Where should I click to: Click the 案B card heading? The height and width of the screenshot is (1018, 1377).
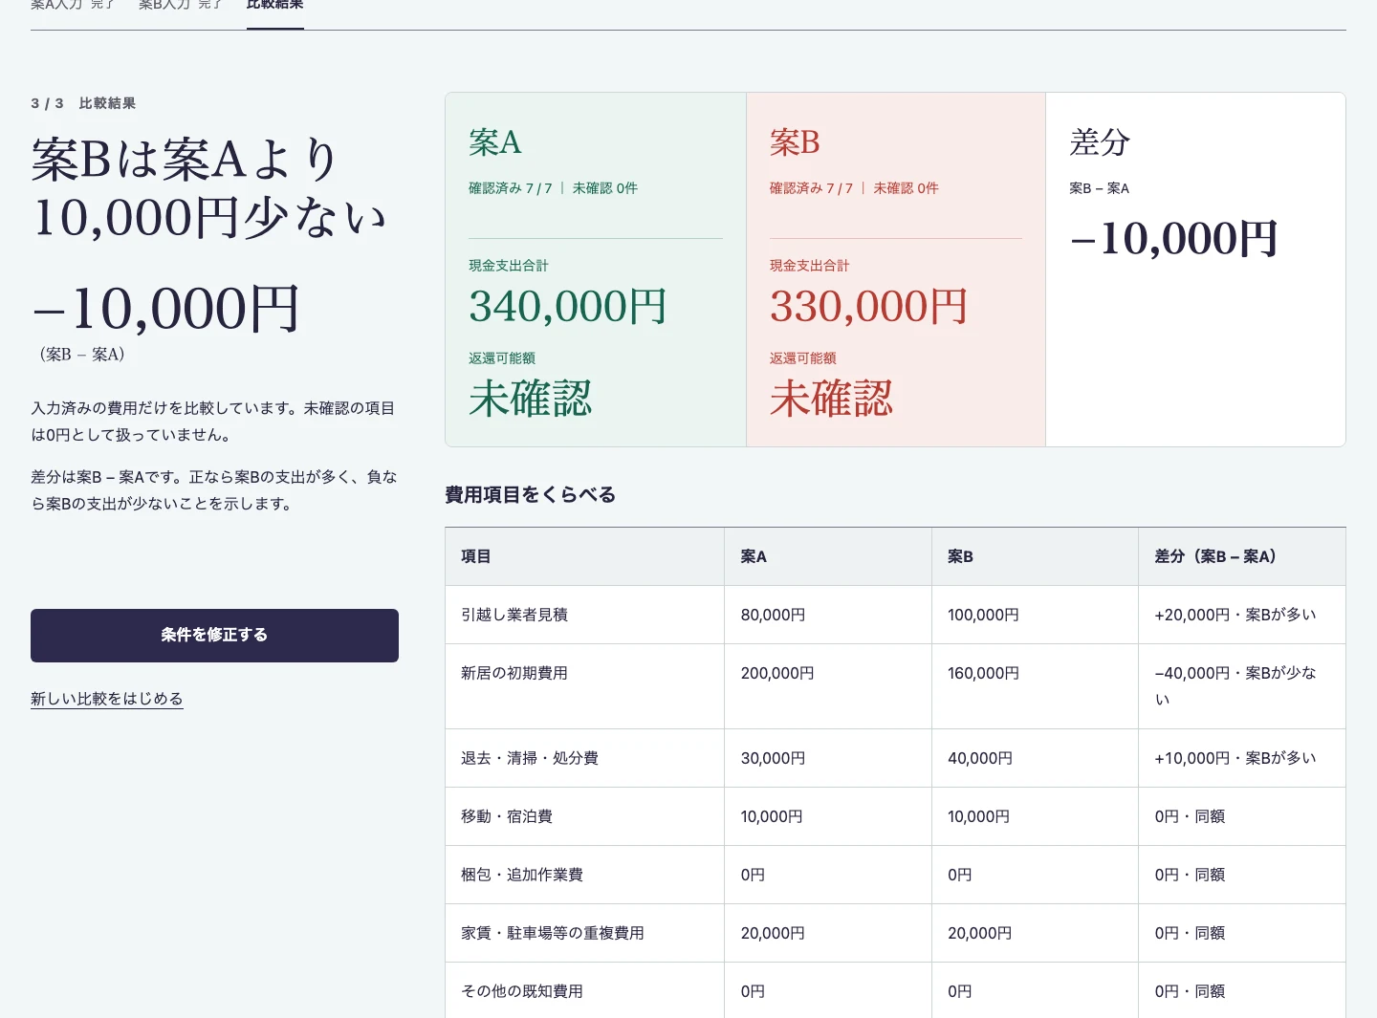click(x=795, y=142)
